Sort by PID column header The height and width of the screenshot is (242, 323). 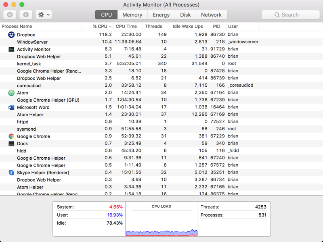218,26
